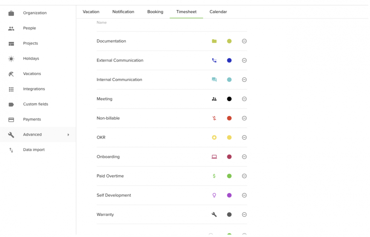Click the Projects icon in sidebar
This screenshot has width=370, height=237.
pyautogui.click(x=11, y=44)
